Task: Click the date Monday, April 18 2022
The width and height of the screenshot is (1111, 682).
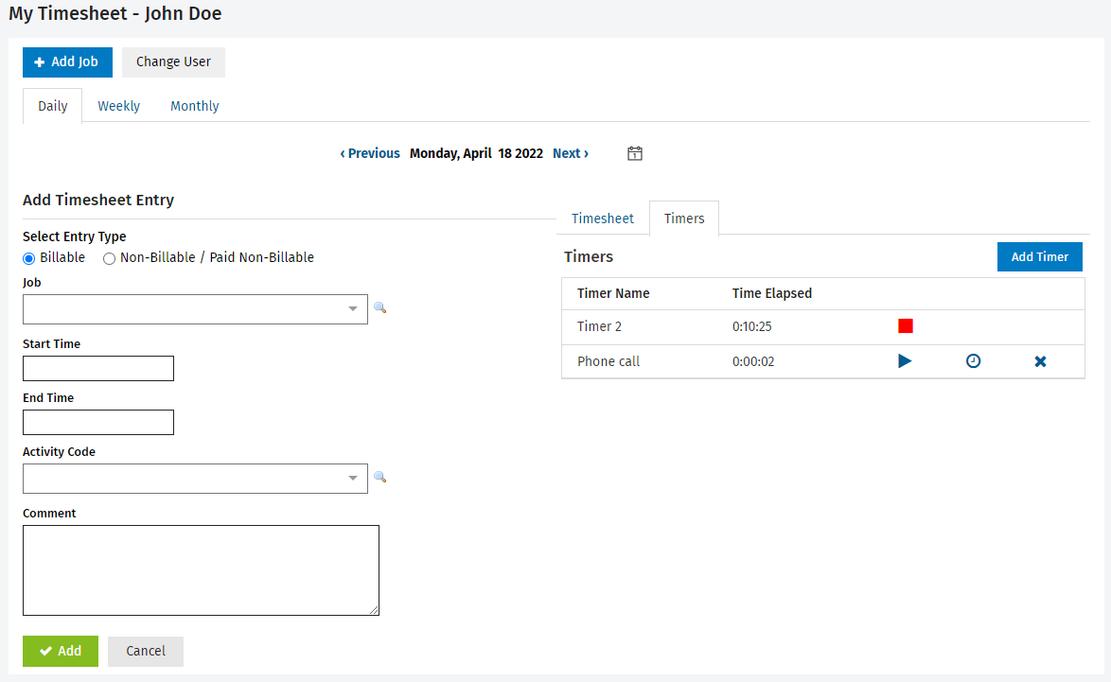Action: coord(476,153)
